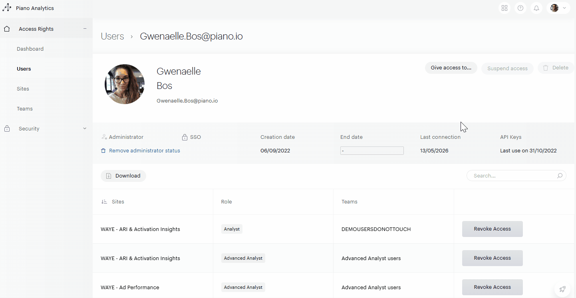Open the notifications bell icon
Viewport: 576px width, 298px height.
point(536,8)
